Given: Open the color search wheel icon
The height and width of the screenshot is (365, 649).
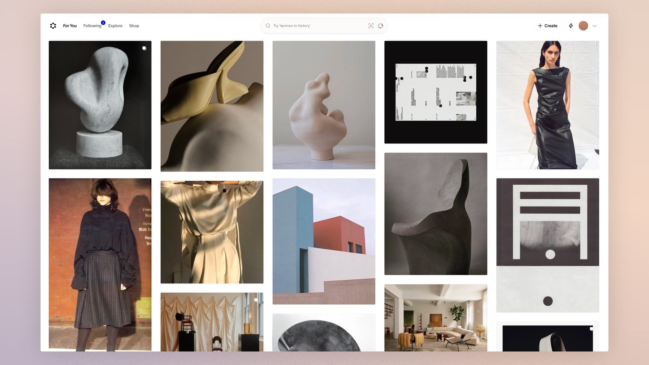Looking at the screenshot, I should pyautogui.click(x=380, y=26).
